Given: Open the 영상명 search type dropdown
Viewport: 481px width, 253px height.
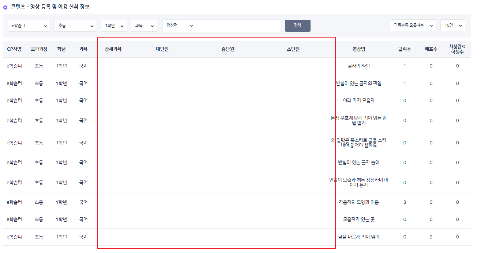Looking at the screenshot, I should point(179,26).
